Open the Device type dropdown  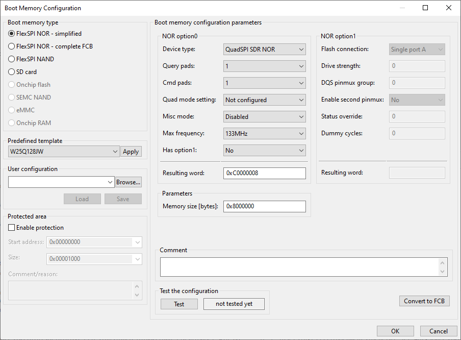click(x=264, y=49)
